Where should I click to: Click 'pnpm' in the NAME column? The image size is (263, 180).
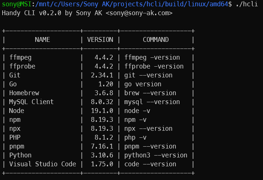click(x=17, y=147)
